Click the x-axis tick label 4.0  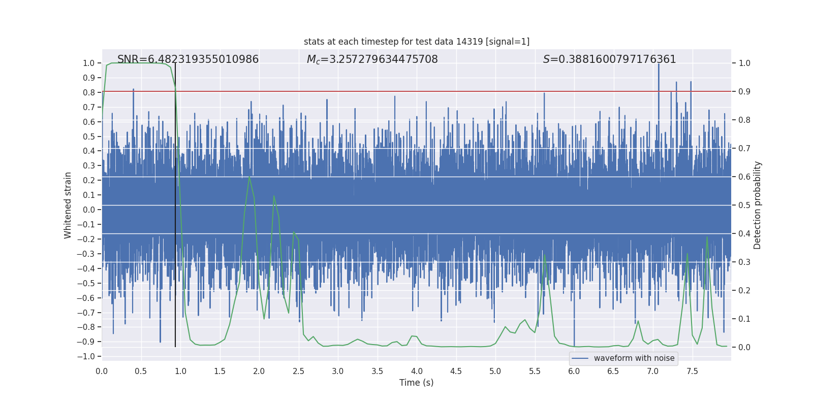[x=417, y=371]
